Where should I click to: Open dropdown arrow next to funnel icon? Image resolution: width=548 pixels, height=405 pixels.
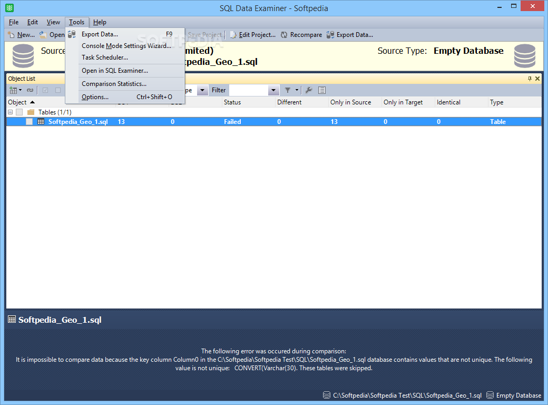pos(297,90)
